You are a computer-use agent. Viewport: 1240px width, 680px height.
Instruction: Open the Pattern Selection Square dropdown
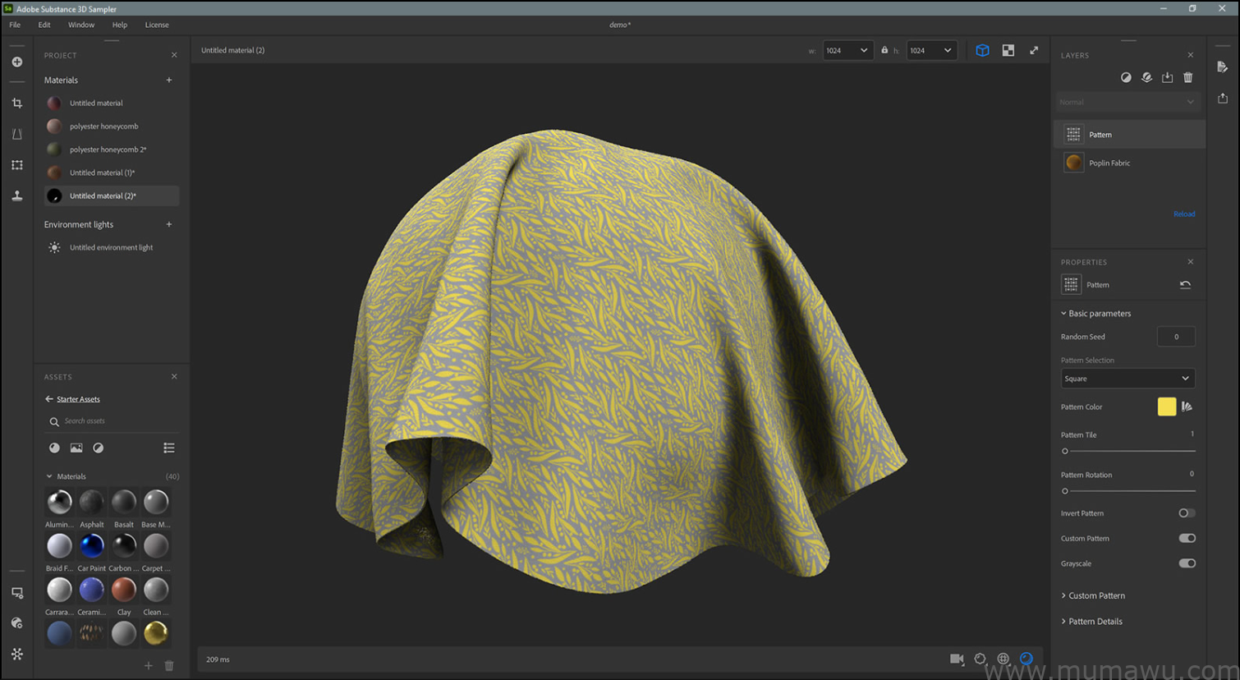[x=1127, y=379]
